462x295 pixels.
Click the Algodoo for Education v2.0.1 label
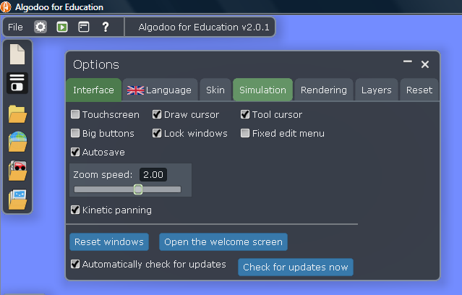tap(204, 27)
